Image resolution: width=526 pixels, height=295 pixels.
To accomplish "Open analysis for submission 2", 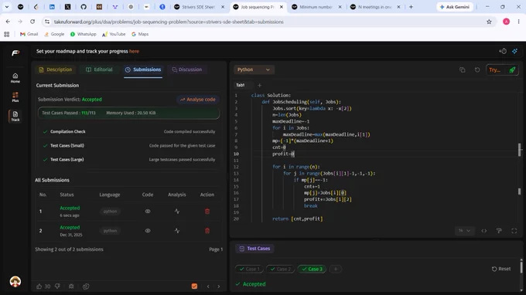I will click(177, 231).
